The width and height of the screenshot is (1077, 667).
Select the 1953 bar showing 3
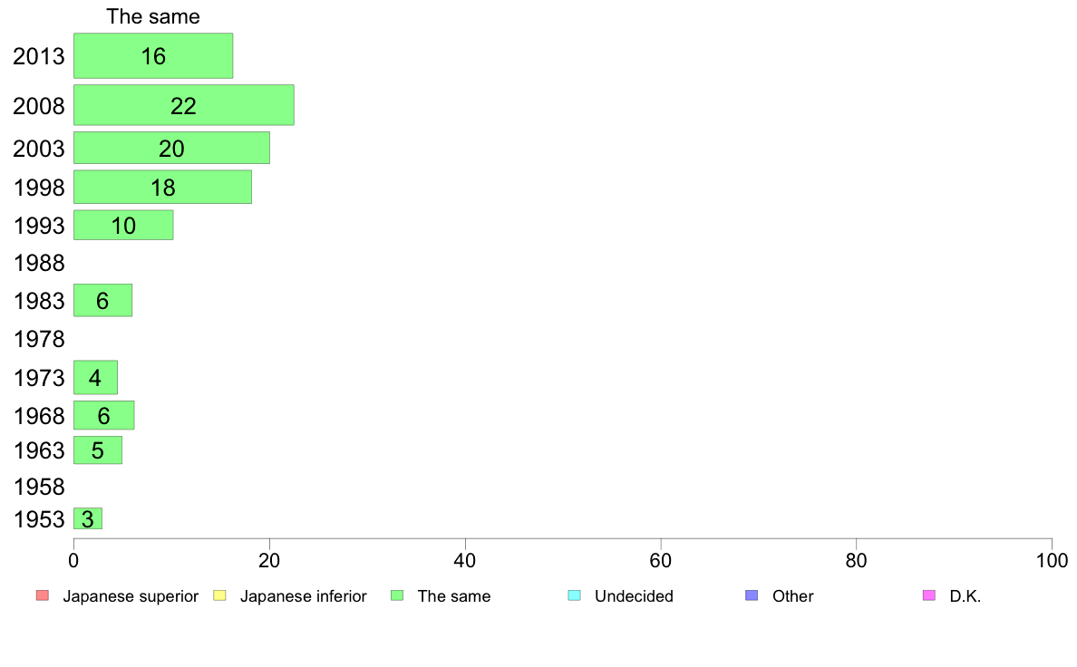[x=88, y=518]
